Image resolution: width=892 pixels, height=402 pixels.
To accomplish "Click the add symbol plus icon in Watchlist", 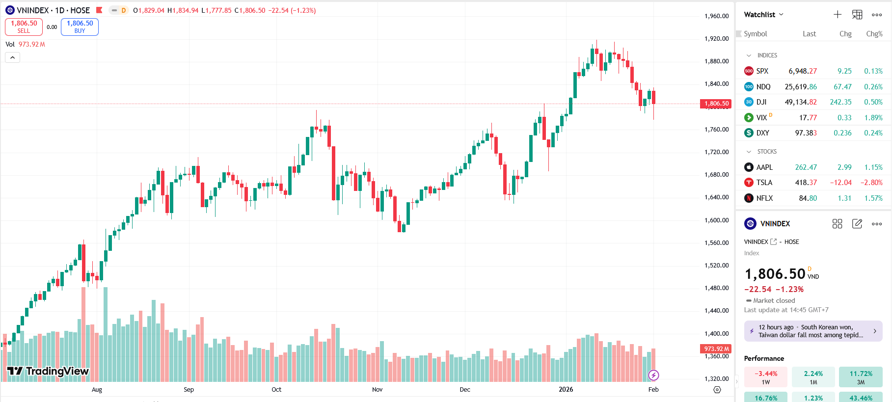I will [x=838, y=14].
